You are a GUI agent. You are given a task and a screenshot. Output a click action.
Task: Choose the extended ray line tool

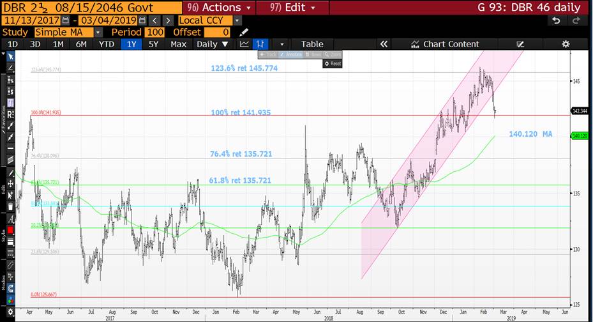pyautogui.click(x=11, y=137)
